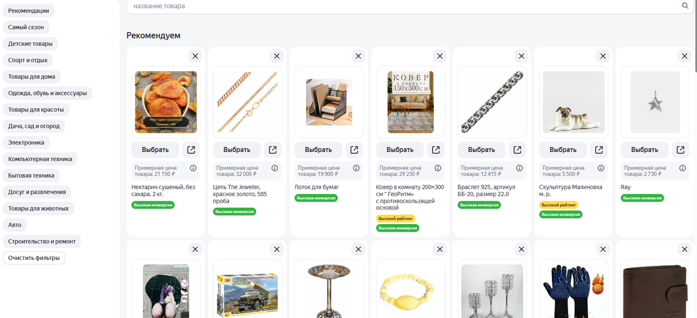Click Высокий рейтинг badge on Ковер
Screen dimensions: 697x318
point(396,218)
